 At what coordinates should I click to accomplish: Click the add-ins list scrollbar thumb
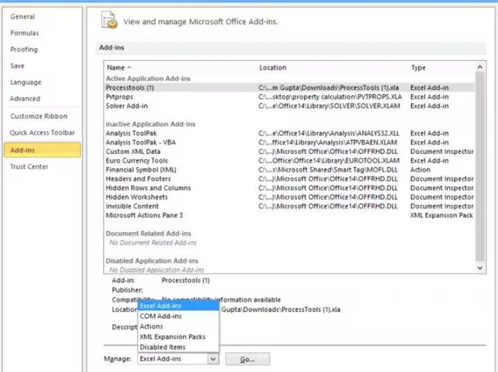click(480, 166)
